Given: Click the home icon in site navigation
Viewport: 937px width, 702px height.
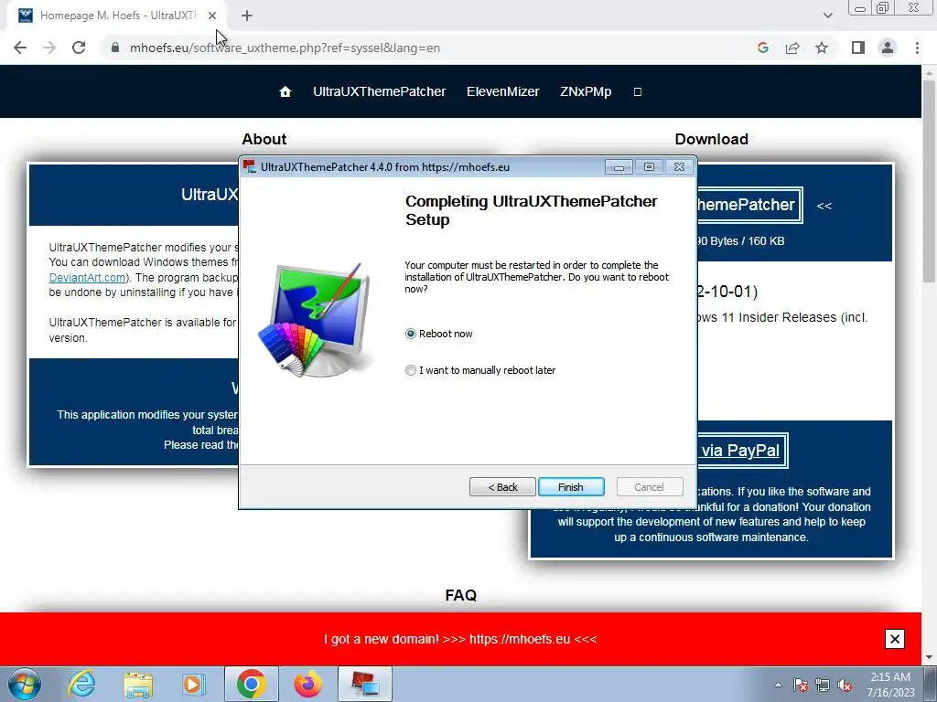Looking at the screenshot, I should (x=285, y=91).
